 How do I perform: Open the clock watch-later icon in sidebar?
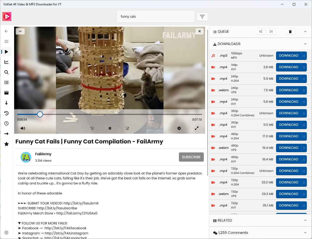coord(6,123)
